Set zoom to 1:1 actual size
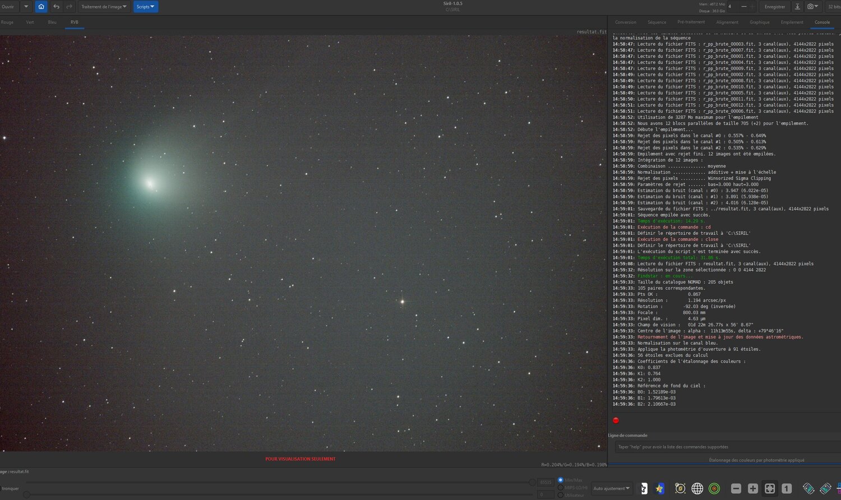 point(787,489)
